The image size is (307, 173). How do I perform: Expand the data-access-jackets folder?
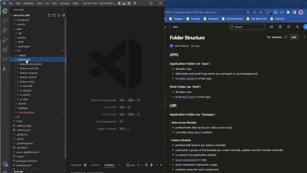pyautogui.click(x=38, y=64)
